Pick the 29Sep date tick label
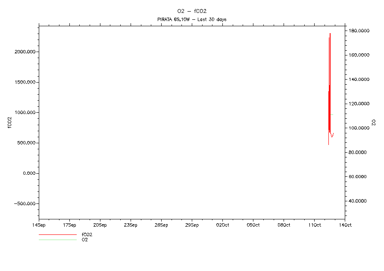This screenshot has width=384, height=271. (x=192, y=225)
